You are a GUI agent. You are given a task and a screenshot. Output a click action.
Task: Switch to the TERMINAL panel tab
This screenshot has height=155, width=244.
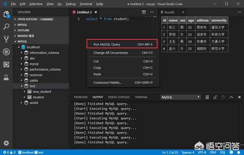(x=141, y=97)
